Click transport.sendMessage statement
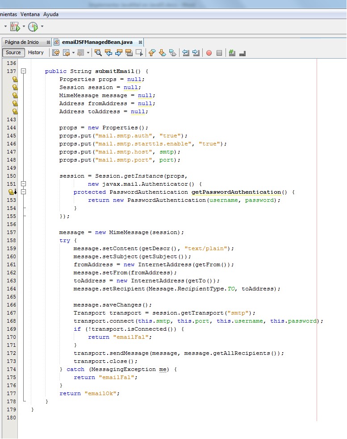This screenshot has height=439, width=347. pos(179,353)
